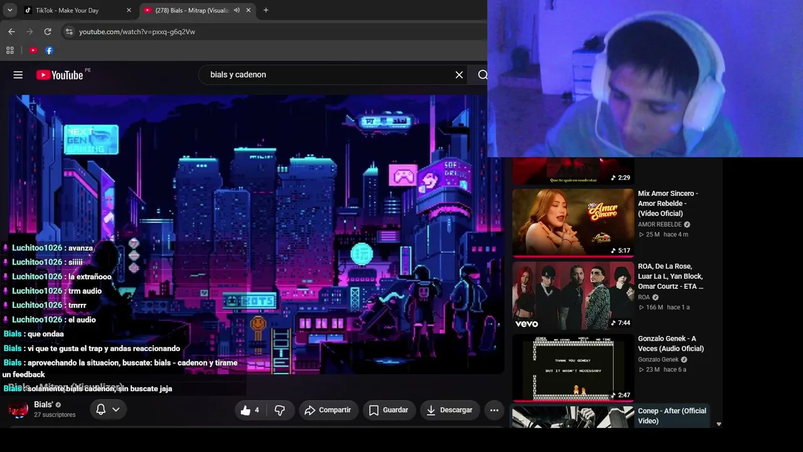Close the TikTok tab
The image size is (803, 452).
(129, 10)
